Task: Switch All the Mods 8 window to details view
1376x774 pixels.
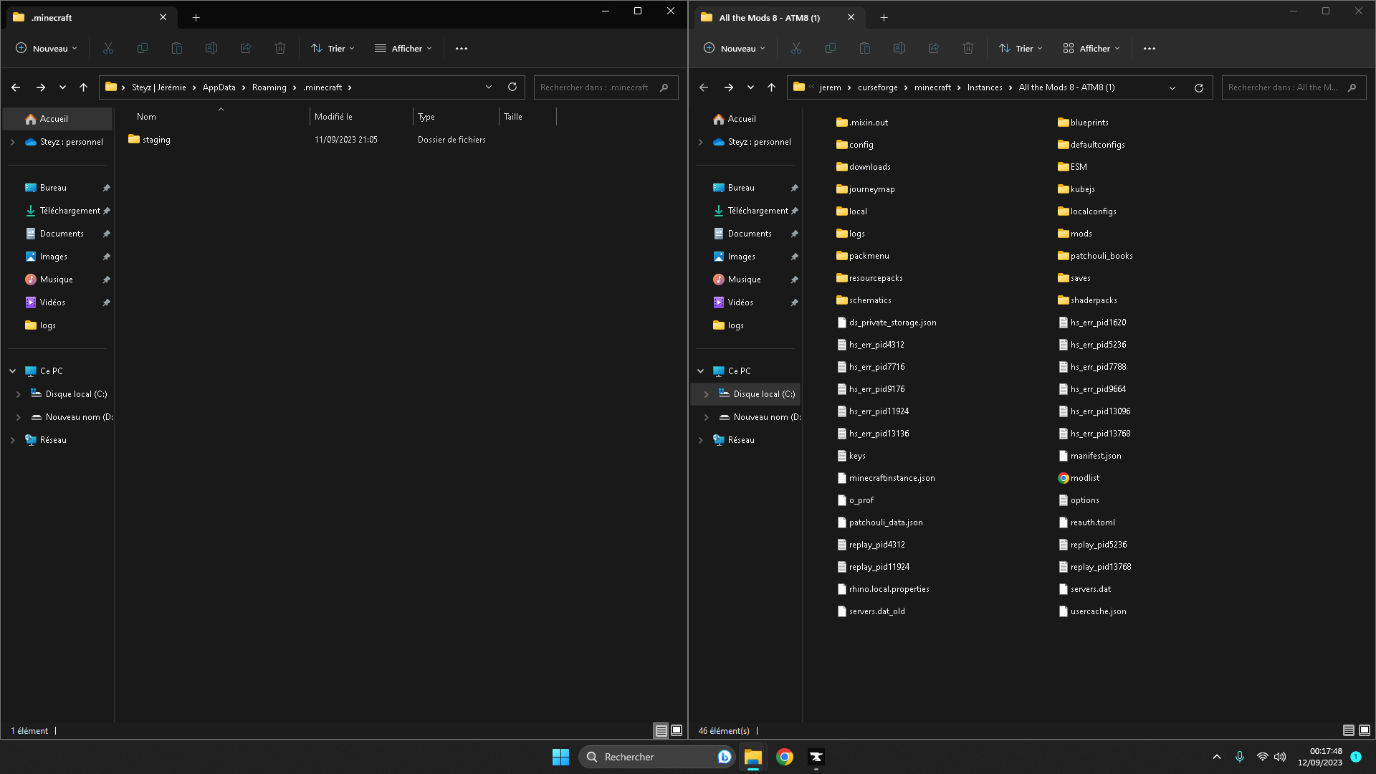Action: click(1349, 730)
